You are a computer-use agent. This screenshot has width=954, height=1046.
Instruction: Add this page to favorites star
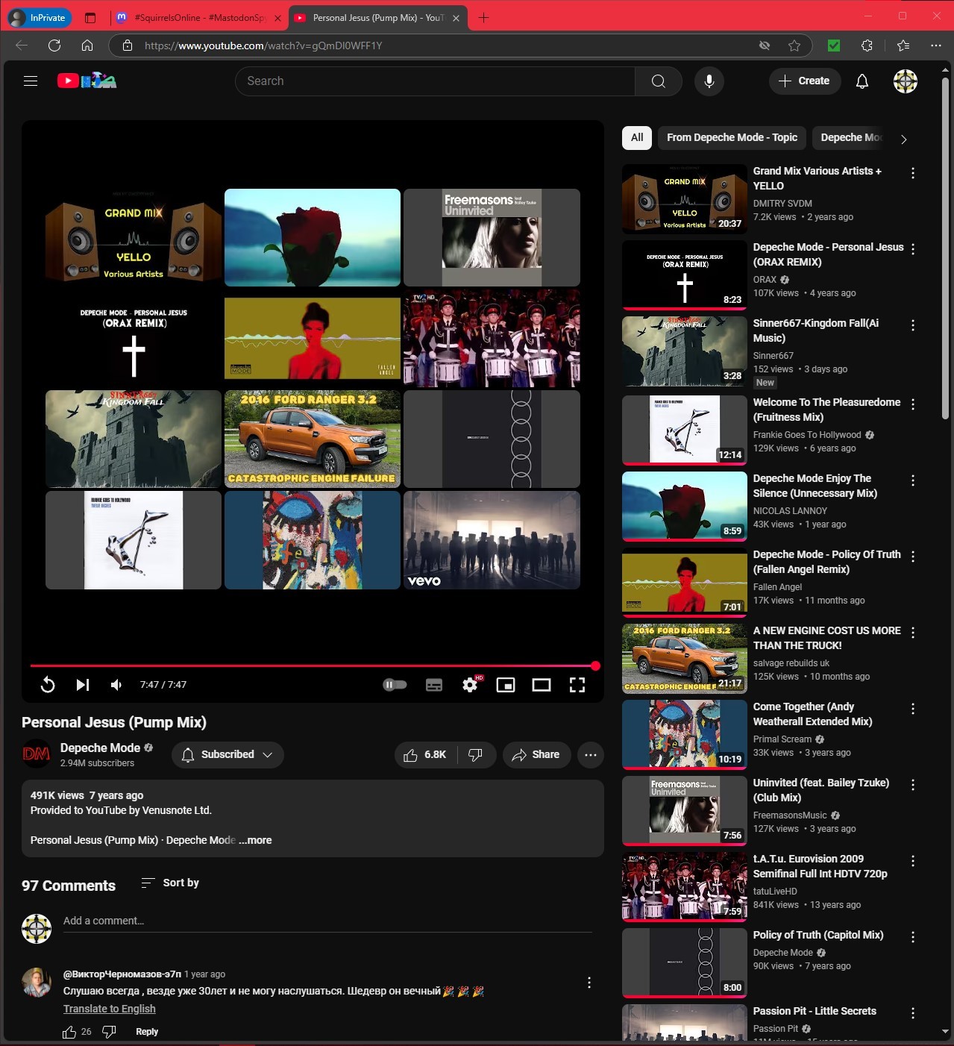pos(794,46)
